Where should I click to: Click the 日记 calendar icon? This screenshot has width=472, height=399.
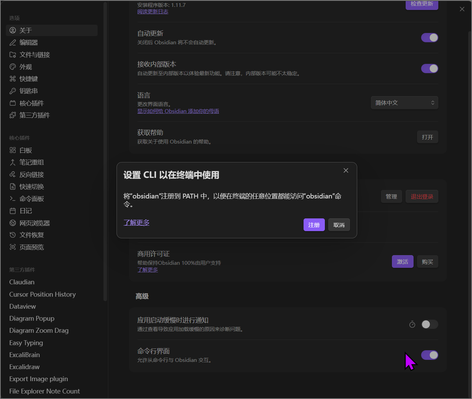click(x=13, y=211)
